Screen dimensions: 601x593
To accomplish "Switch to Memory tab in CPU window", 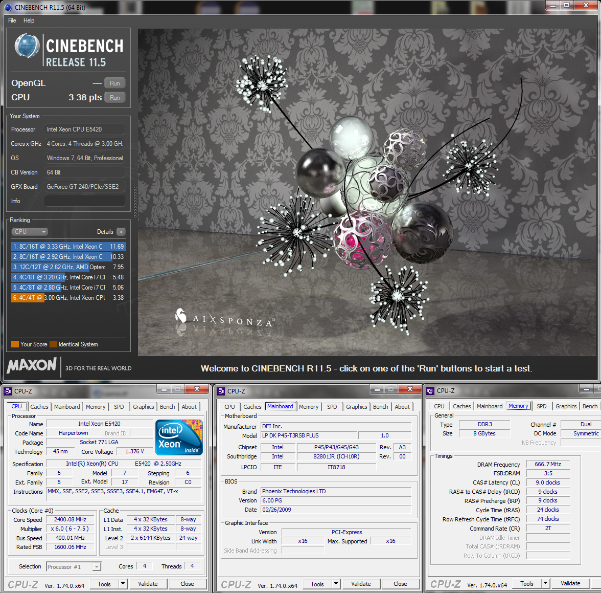I will click(x=96, y=407).
